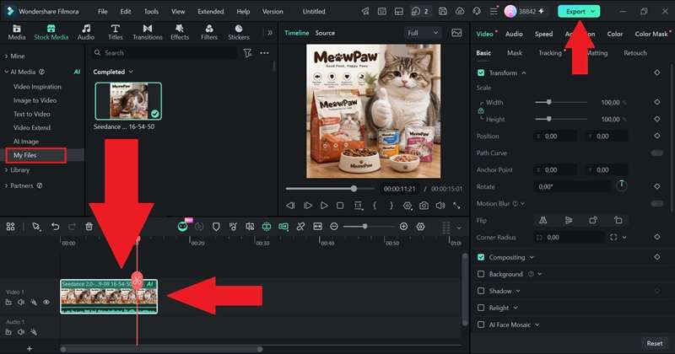Click the save project icon

click(x=442, y=11)
